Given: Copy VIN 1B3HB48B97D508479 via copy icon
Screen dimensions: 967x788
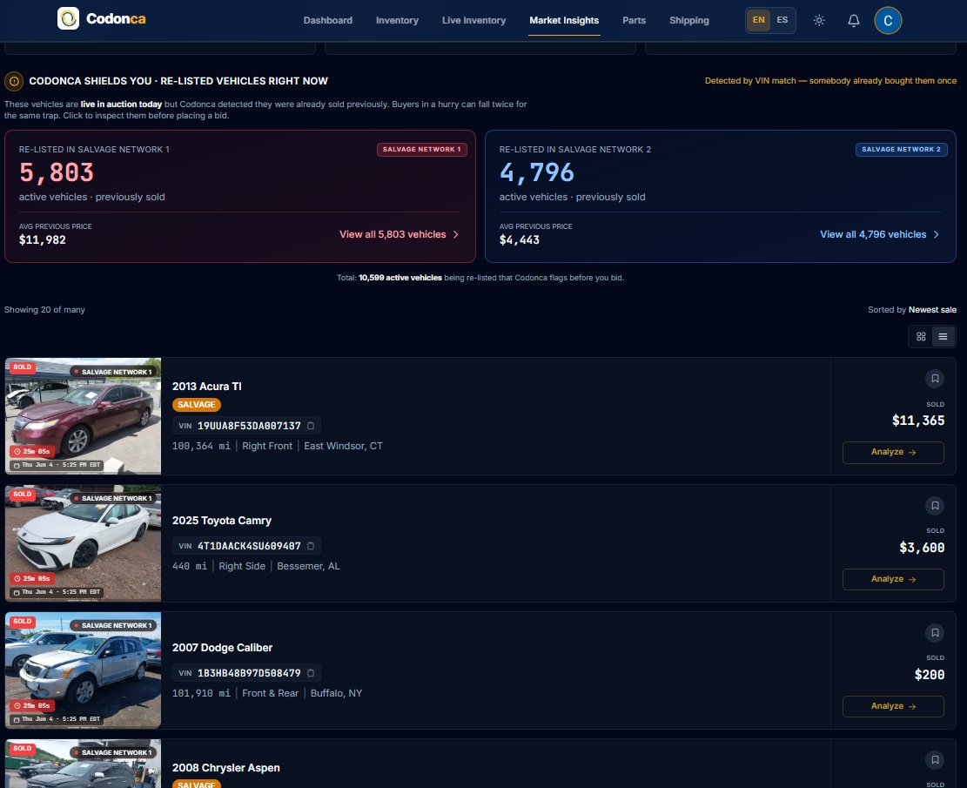Looking at the screenshot, I should [x=311, y=673].
